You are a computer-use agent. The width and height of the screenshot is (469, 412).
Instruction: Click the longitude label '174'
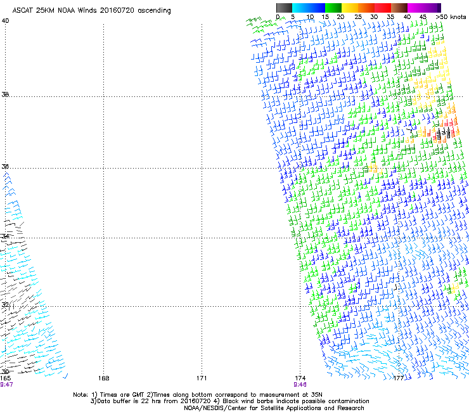(300, 378)
